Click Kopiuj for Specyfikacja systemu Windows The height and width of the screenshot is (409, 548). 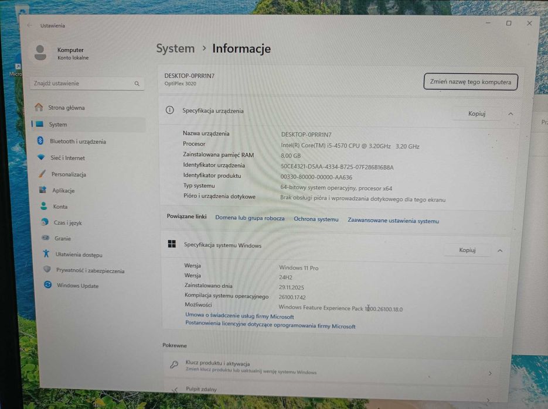click(x=467, y=250)
